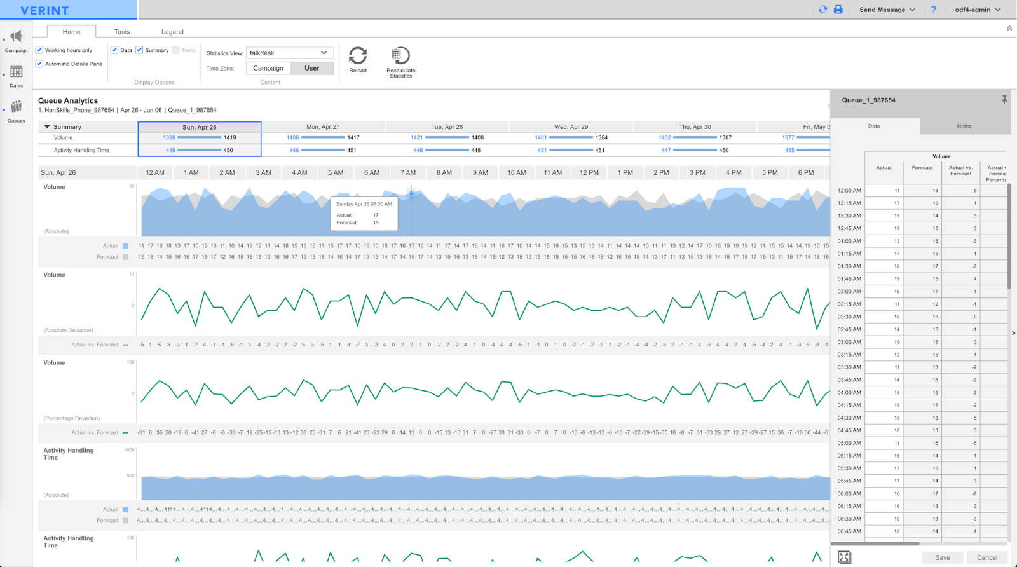The width and height of the screenshot is (1017, 567).
Task: Click the Activity Handling Time summary row label
Action: point(81,151)
